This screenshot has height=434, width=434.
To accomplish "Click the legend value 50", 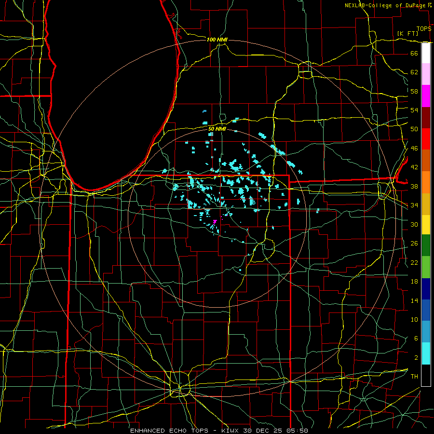I will coord(414,129).
